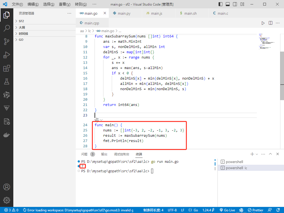Close the terminal panel
This screenshot has width=284, height=213.
278,154
